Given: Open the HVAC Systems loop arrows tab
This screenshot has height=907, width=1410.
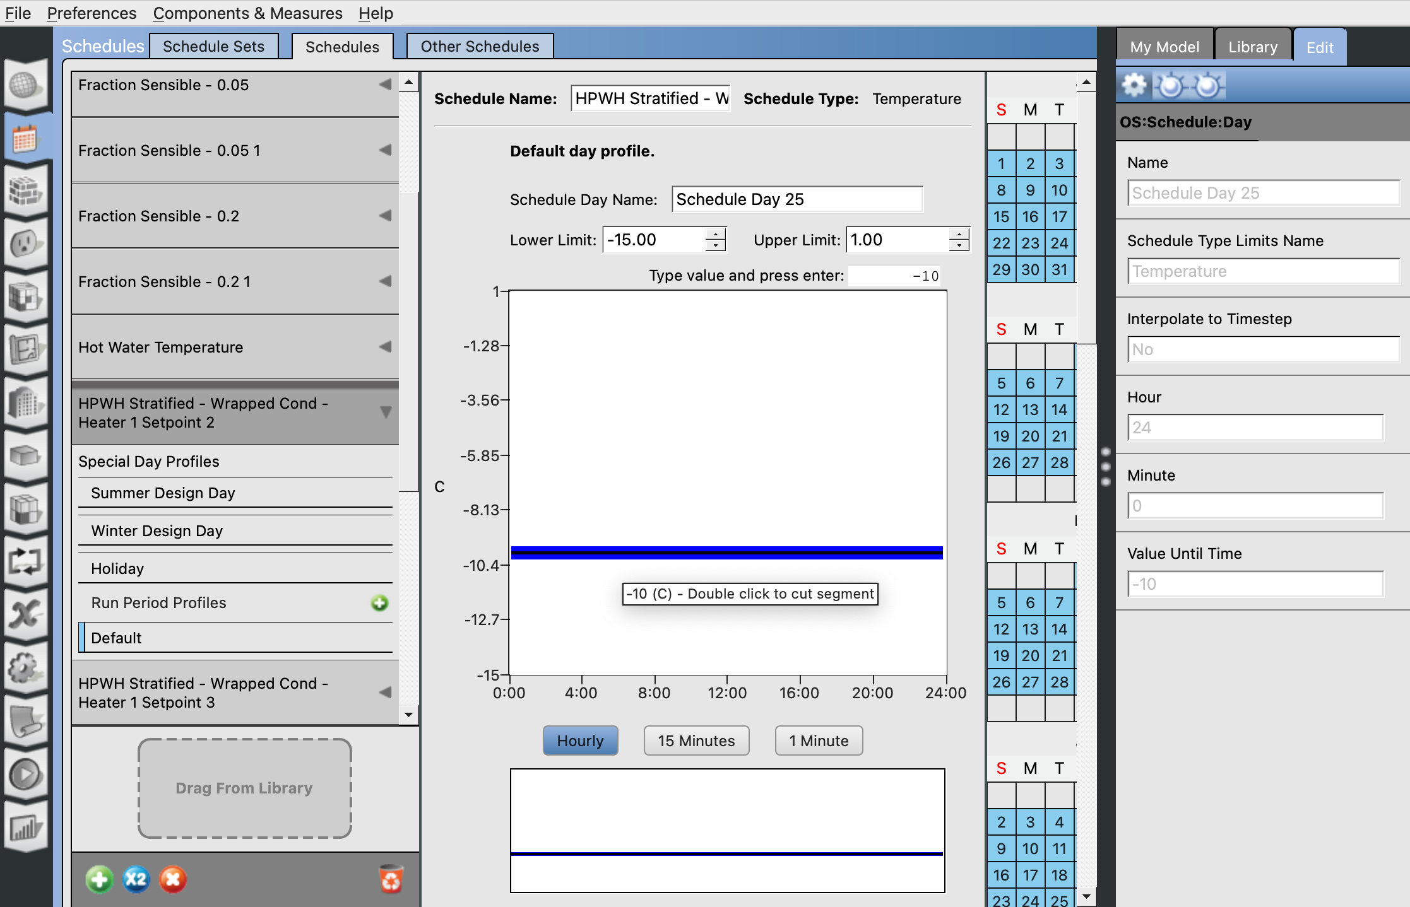Looking at the screenshot, I should [24, 560].
